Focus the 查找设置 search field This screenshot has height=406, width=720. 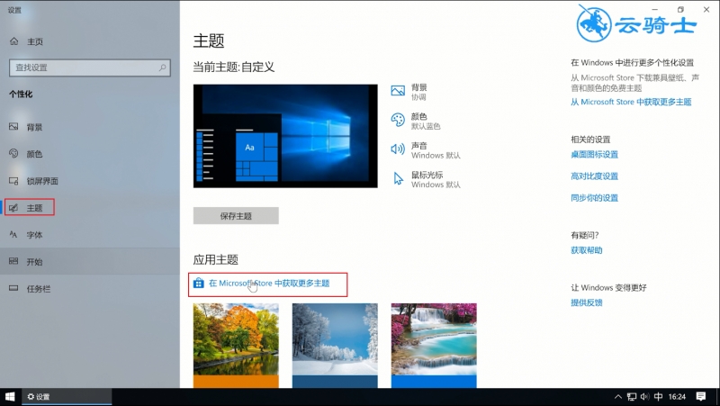coord(90,68)
